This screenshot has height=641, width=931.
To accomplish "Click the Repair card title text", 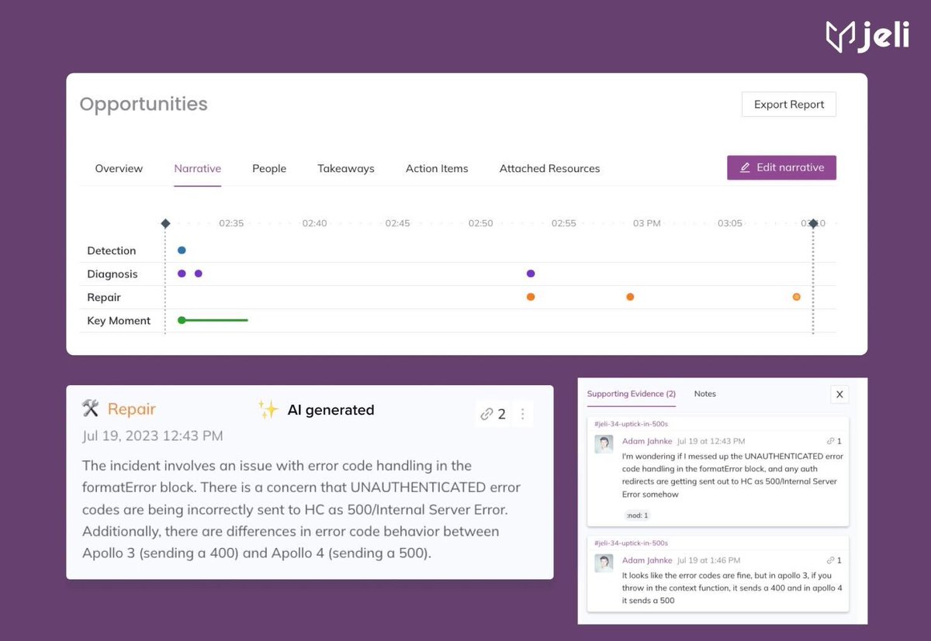I will click(132, 409).
